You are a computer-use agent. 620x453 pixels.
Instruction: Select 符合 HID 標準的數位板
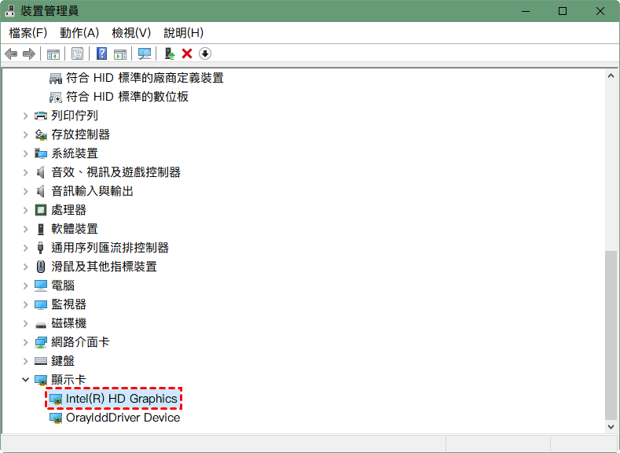click(127, 97)
